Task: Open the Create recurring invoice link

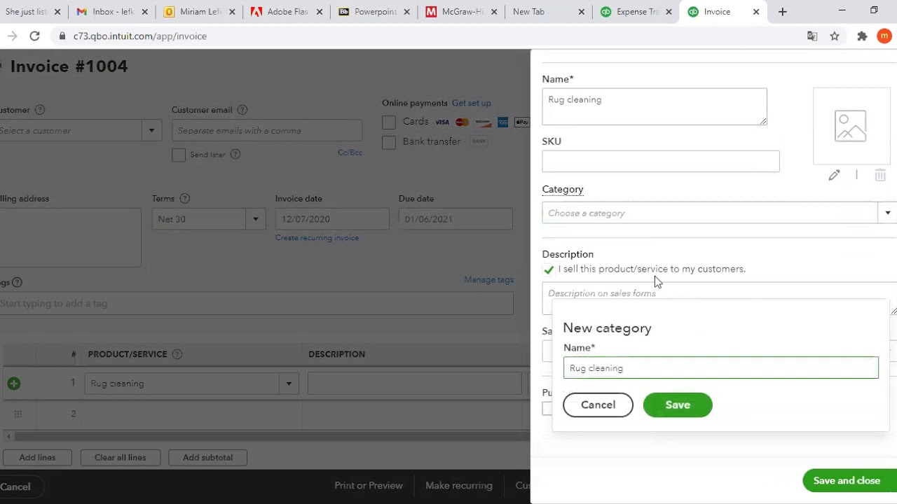Action: pos(317,238)
